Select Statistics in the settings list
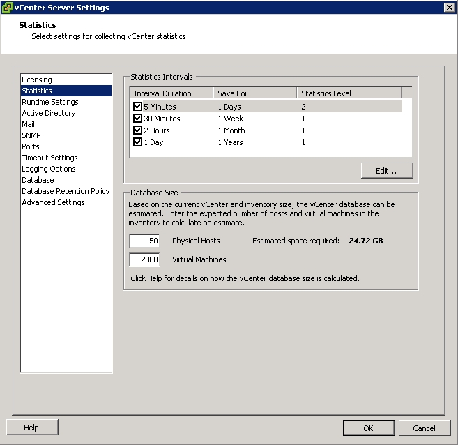Viewport: 458px width, 445px height. 66,91
